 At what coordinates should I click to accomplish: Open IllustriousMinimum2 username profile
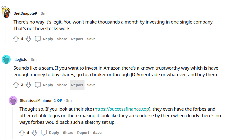point(37,100)
